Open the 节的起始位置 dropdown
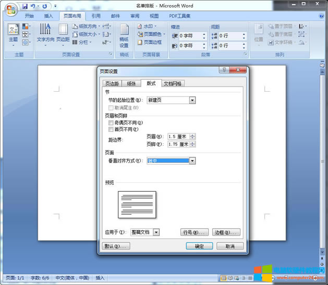This screenshot has height=285, width=328. [x=192, y=100]
